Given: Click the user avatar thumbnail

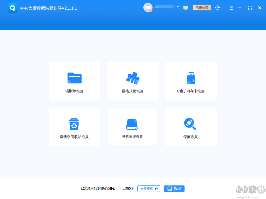Looking at the screenshot, I should (148, 7).
